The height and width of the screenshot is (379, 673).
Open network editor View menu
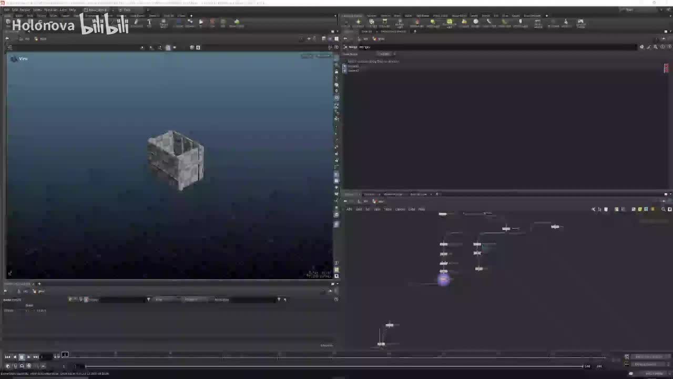377,209
